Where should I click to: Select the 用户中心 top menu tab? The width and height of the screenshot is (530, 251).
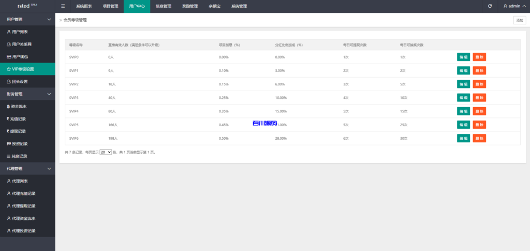coord(137,6)
